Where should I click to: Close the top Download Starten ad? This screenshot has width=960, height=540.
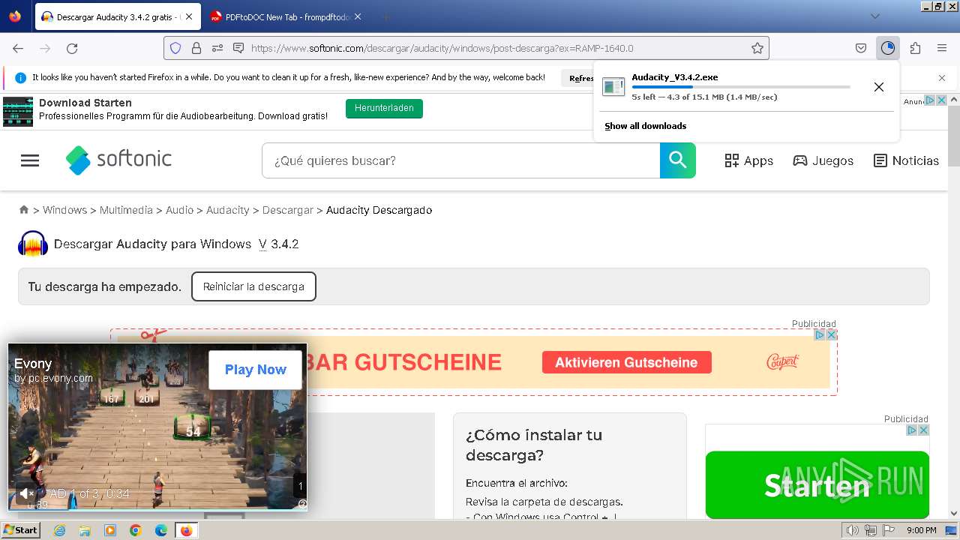942,100
